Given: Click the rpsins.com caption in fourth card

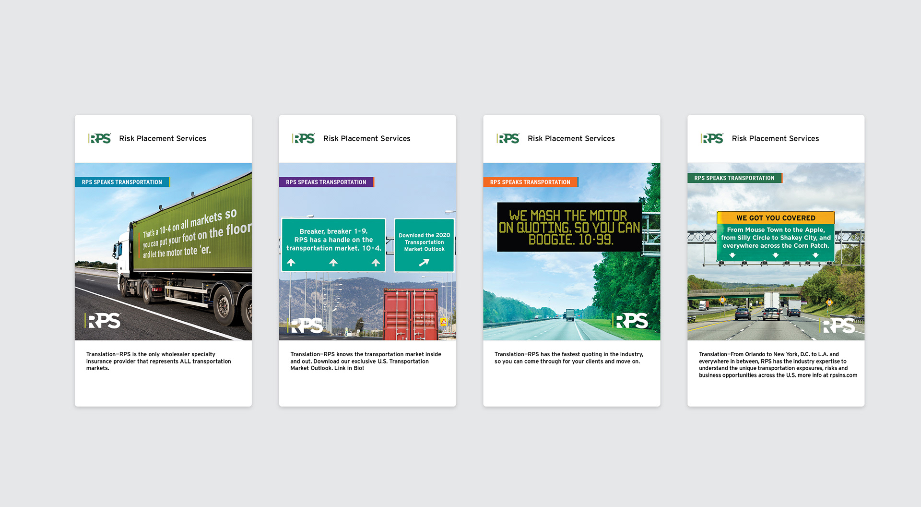Looking at the screenshot, I should pos(778,364).
